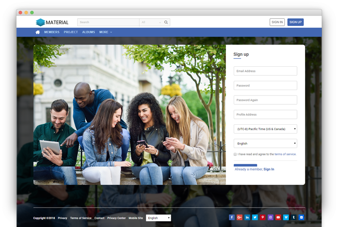Click the yellow minimize window button
Image resolution: width=338 pixels, height=227 pixels.
click(26, 13)
